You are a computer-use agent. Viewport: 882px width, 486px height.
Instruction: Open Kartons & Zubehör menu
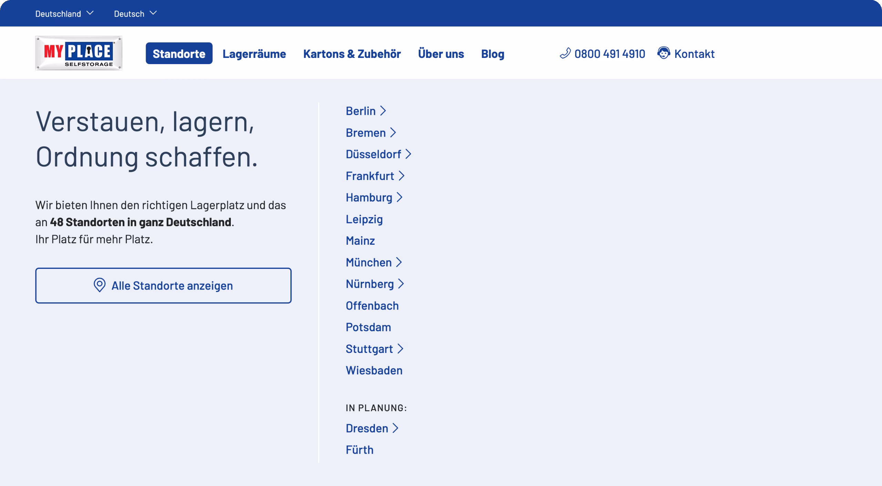(352, 53)
